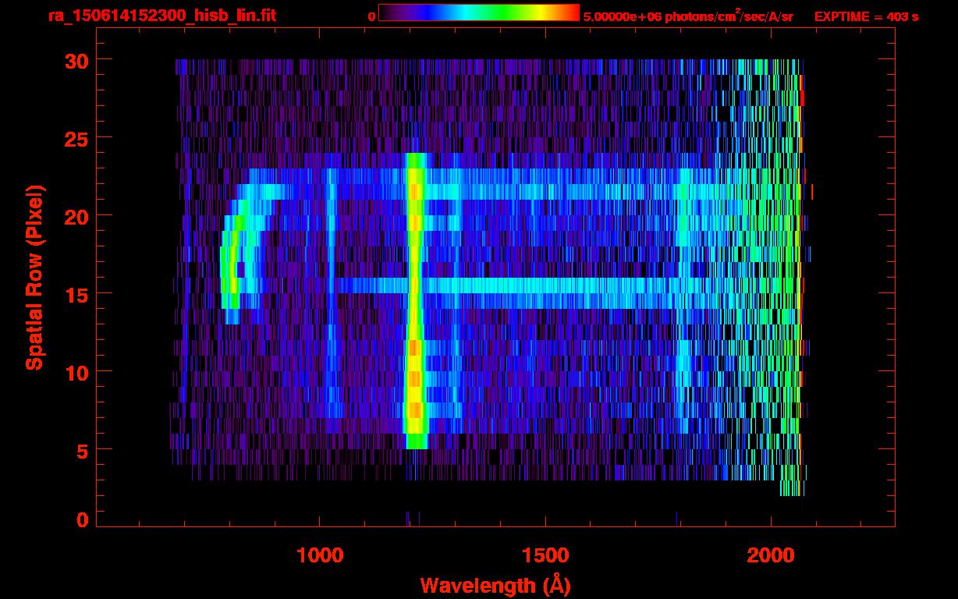This screenshot has width=958, height=599.
Task: Click the 5.00000e+06 photons units label
Action: tap(688, 16)
